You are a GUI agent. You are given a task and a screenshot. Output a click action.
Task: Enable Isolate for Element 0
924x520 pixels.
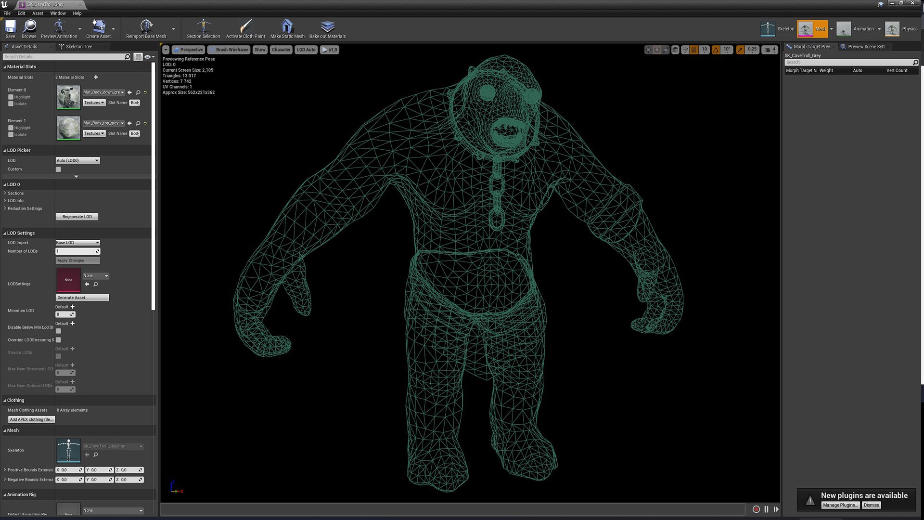coord(11,104)
